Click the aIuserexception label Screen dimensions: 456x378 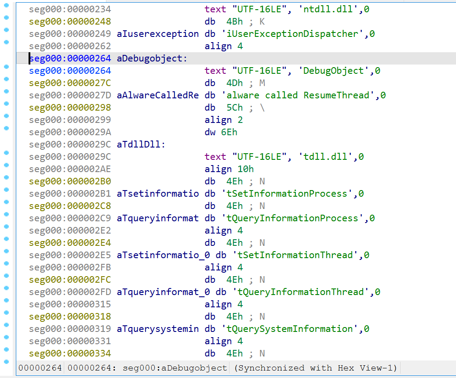point(158,34)
